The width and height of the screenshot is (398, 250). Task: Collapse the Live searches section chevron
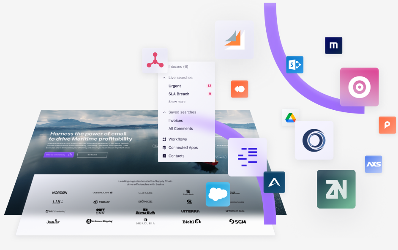click(x=164, y=78)
